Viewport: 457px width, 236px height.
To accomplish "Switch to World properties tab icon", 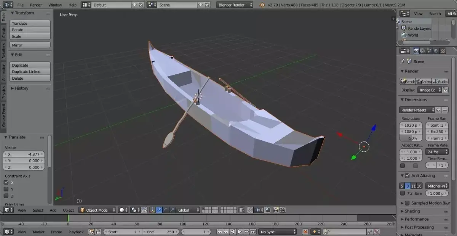I will (x=436, y=51).
